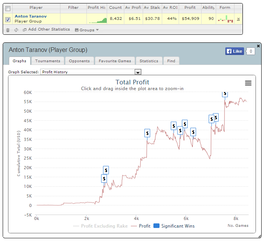Sort by the Ability column header
Viewport: 267px width, 244px height.
click(208, 8)
